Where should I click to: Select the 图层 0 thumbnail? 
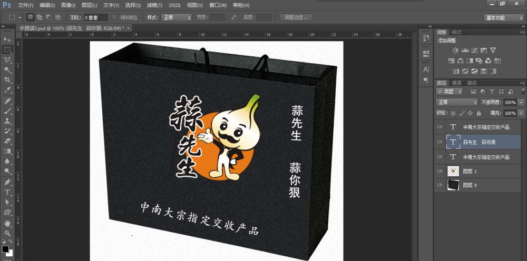(453, 185)
